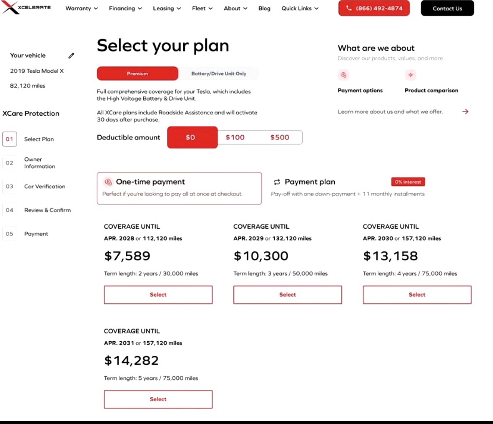Click the Product comparison sparkle icon
The image size is (493, 424).
click(x=411, y=75)
